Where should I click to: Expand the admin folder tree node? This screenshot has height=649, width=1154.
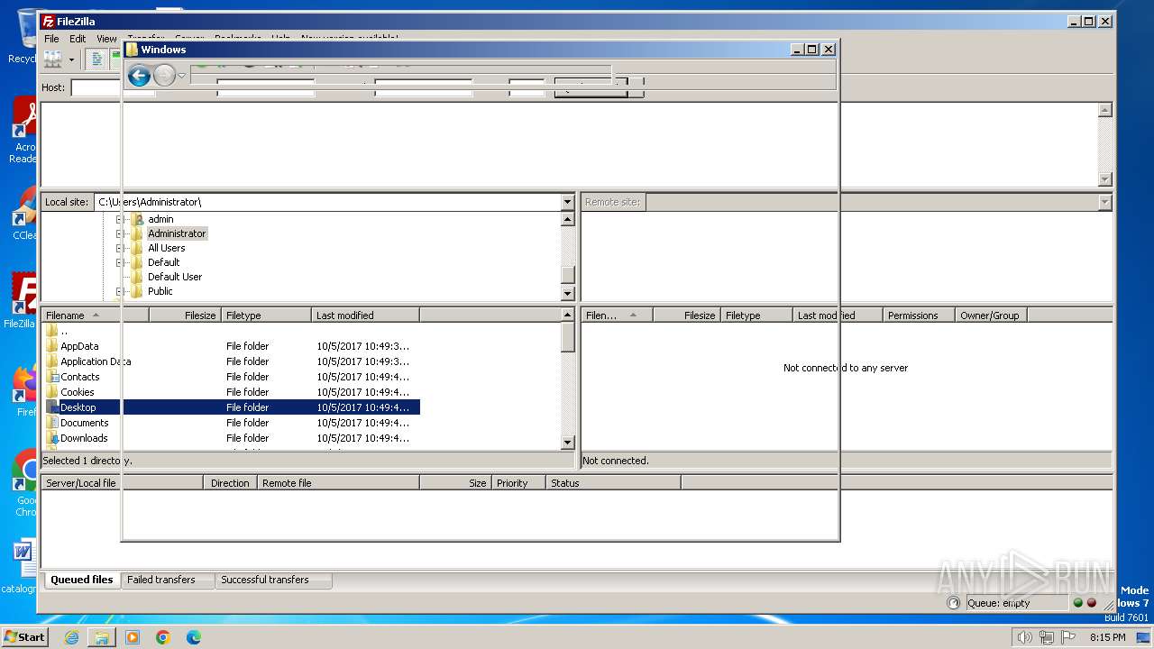coord(119,219)
